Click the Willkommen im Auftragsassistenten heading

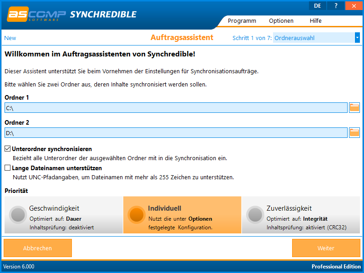coord(100,54)
